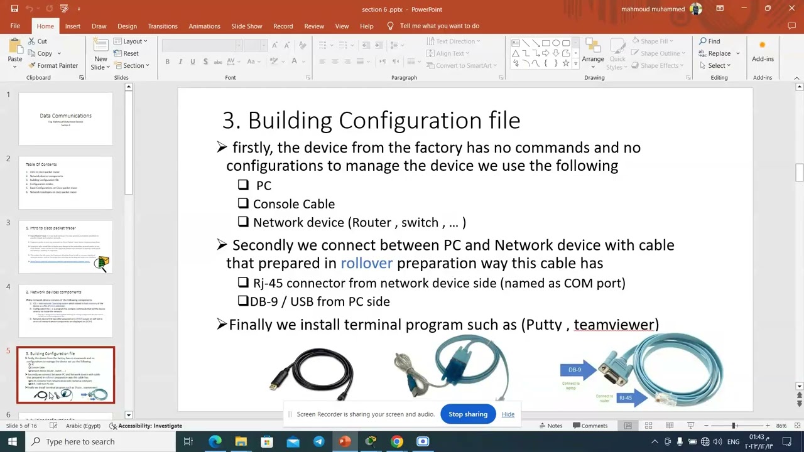Screen dimensions: 804x452
Task: Collapse the ribbon with chevron
Action: (x=797, y=78)
